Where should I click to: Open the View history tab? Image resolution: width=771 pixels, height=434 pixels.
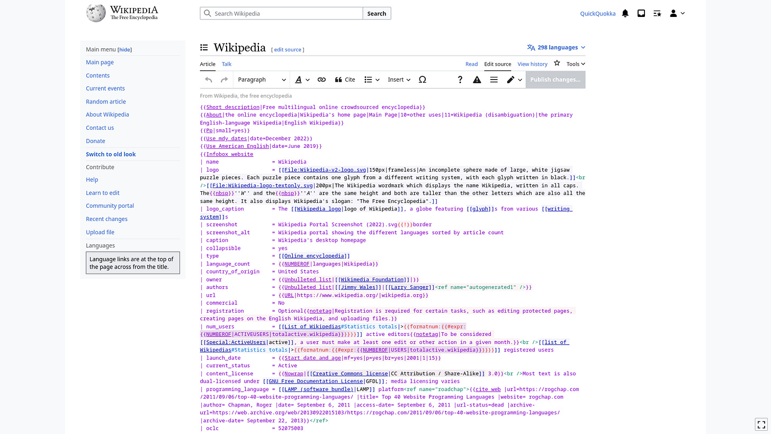532,64
